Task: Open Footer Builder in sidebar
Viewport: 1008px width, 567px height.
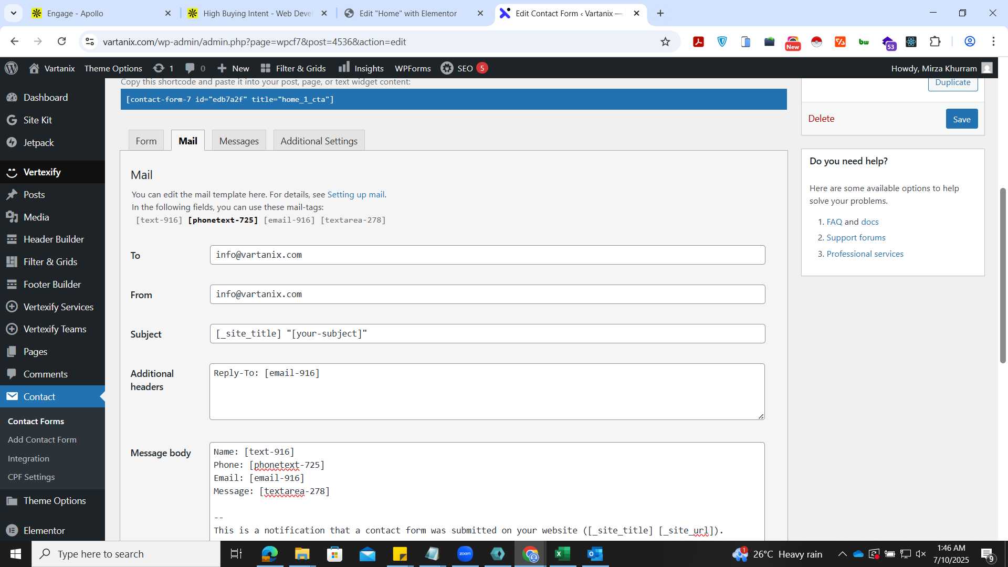Action: click(52, 284)
